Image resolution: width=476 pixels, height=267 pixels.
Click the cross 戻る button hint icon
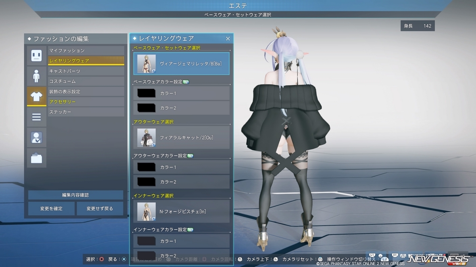click(124, 259)
